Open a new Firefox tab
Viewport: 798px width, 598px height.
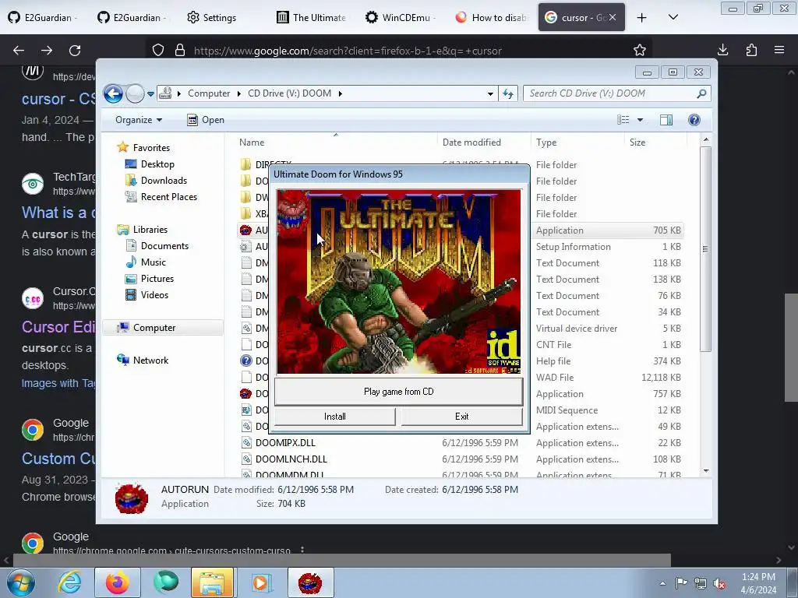pyautogui.click(x=642, y=17)
